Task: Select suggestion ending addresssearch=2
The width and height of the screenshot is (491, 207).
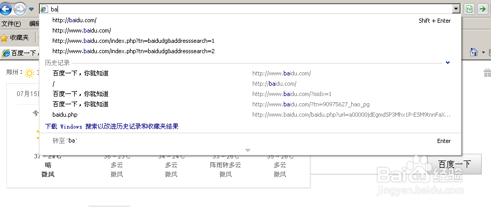Action: click(x=250, y=51)
